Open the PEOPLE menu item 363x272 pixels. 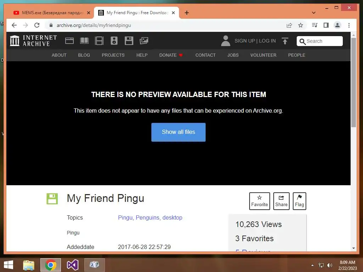[x=297, y=55]
